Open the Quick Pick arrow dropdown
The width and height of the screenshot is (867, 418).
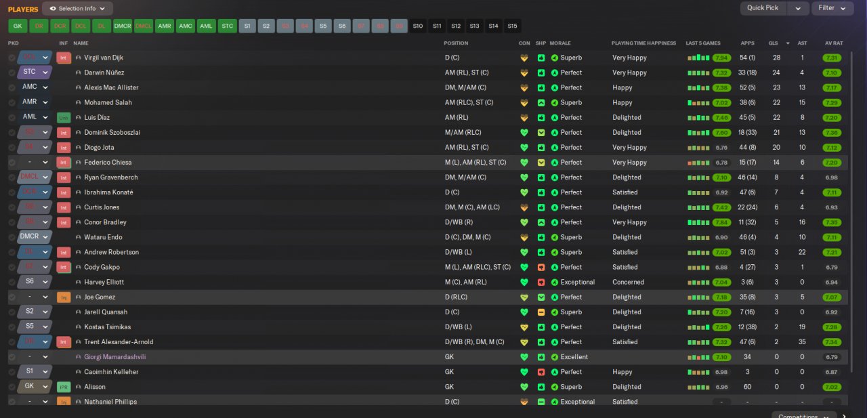pos(799,8)
